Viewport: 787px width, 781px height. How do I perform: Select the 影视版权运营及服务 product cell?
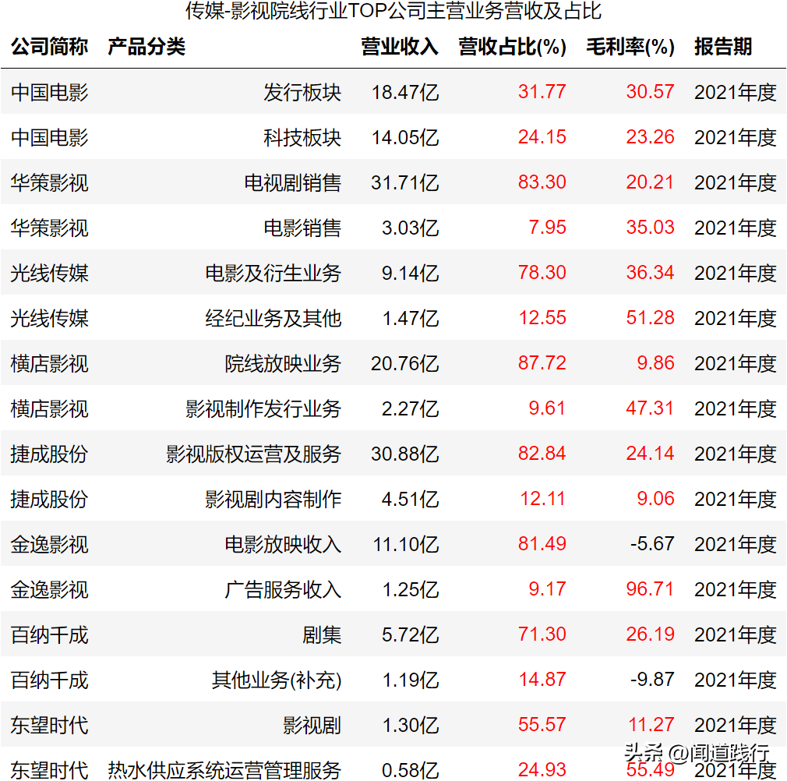(x=253, y=454)
